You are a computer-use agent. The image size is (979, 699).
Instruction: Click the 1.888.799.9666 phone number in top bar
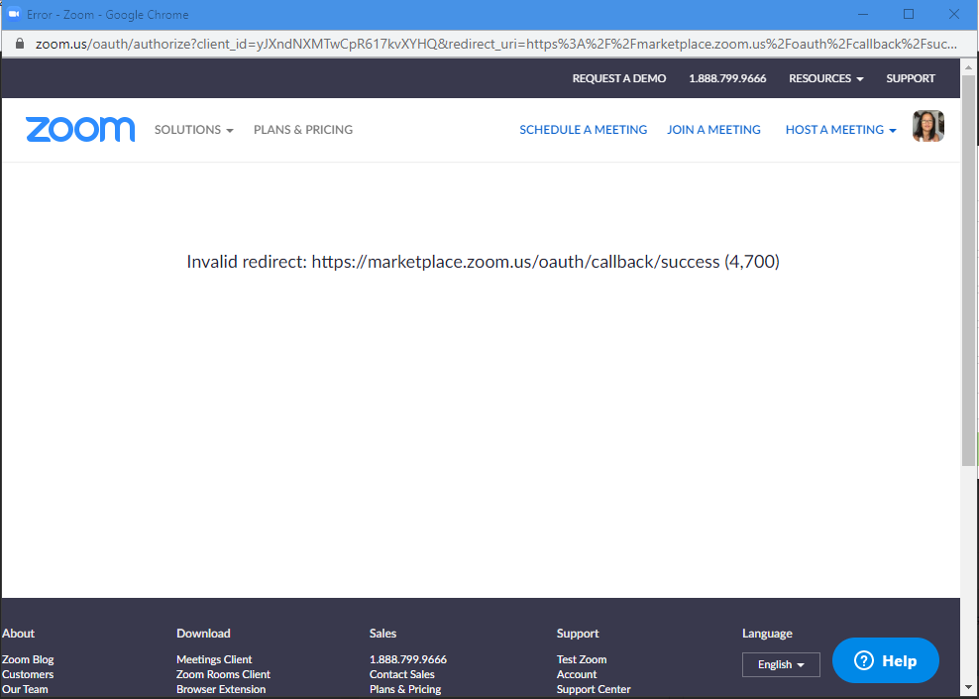coord(727,78)
